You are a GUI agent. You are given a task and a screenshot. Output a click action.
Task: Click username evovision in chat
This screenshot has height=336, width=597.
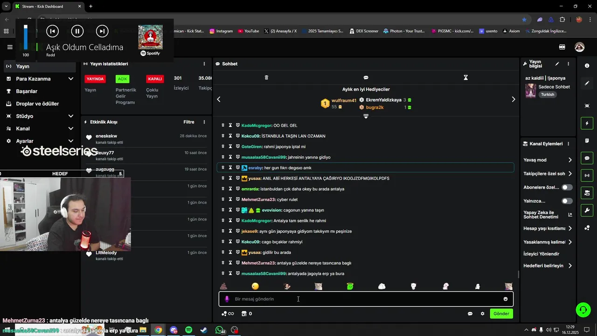point(272,210)
